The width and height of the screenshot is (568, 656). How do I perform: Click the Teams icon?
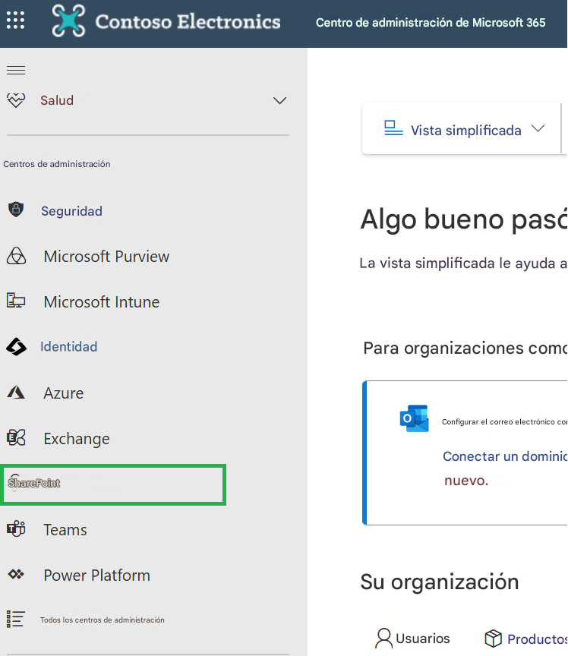click(16, 528)
